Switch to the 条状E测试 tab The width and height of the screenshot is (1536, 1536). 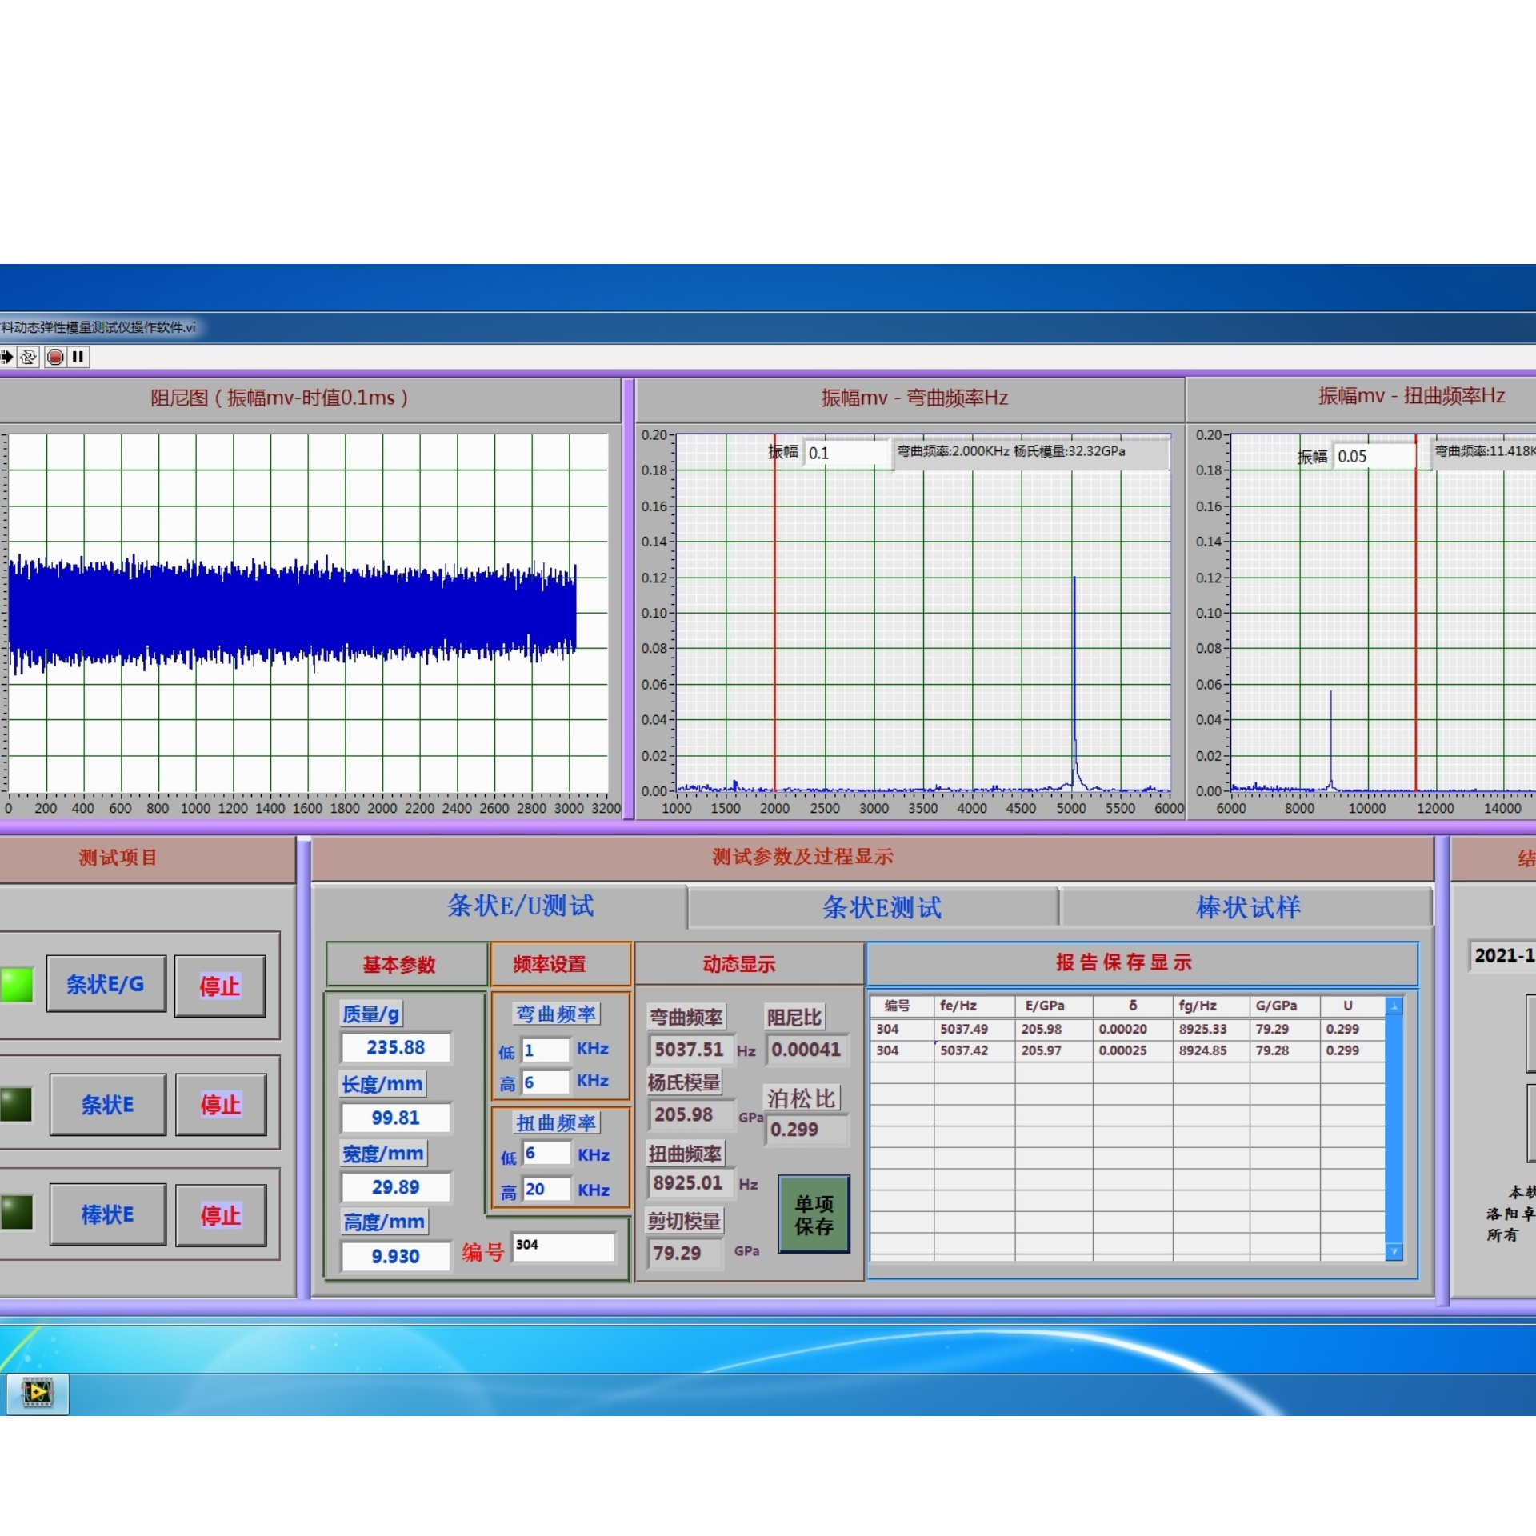coord(882,907)
